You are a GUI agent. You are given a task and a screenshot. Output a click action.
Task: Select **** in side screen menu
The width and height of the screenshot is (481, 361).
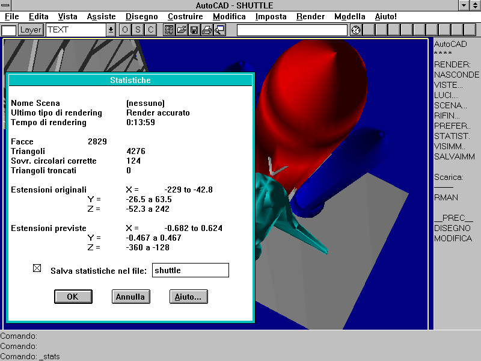tap(443, 54)
